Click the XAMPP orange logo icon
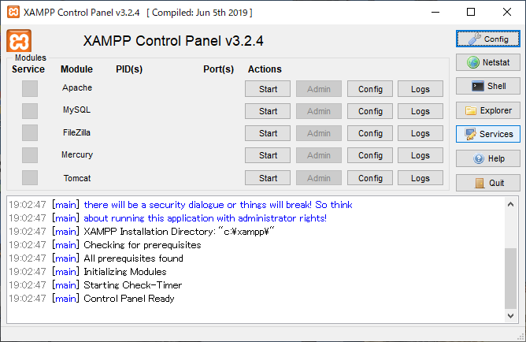Screen dimensions: 526x342 point(19,42)
